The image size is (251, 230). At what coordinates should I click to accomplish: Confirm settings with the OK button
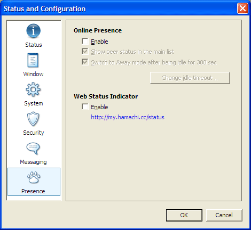coord(184,215)
